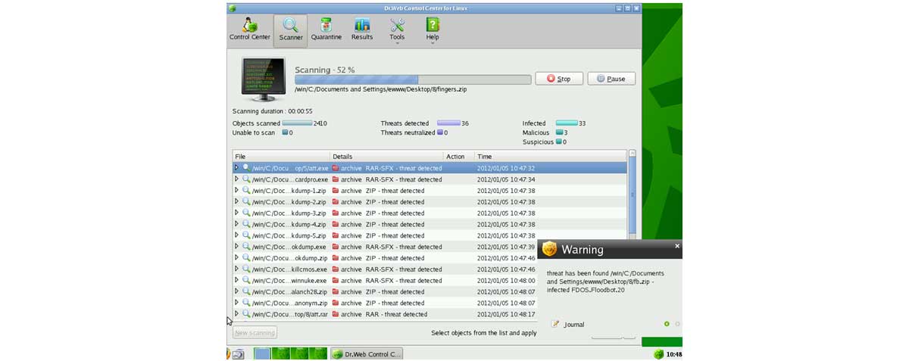Click the red archive icon in cardpro.exe row
Image resolution: width=909 pixels, height=361 pixels.
click(336, 179)
